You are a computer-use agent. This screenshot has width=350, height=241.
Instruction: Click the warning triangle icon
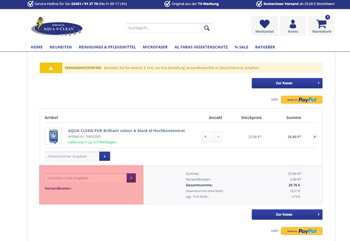51,68
